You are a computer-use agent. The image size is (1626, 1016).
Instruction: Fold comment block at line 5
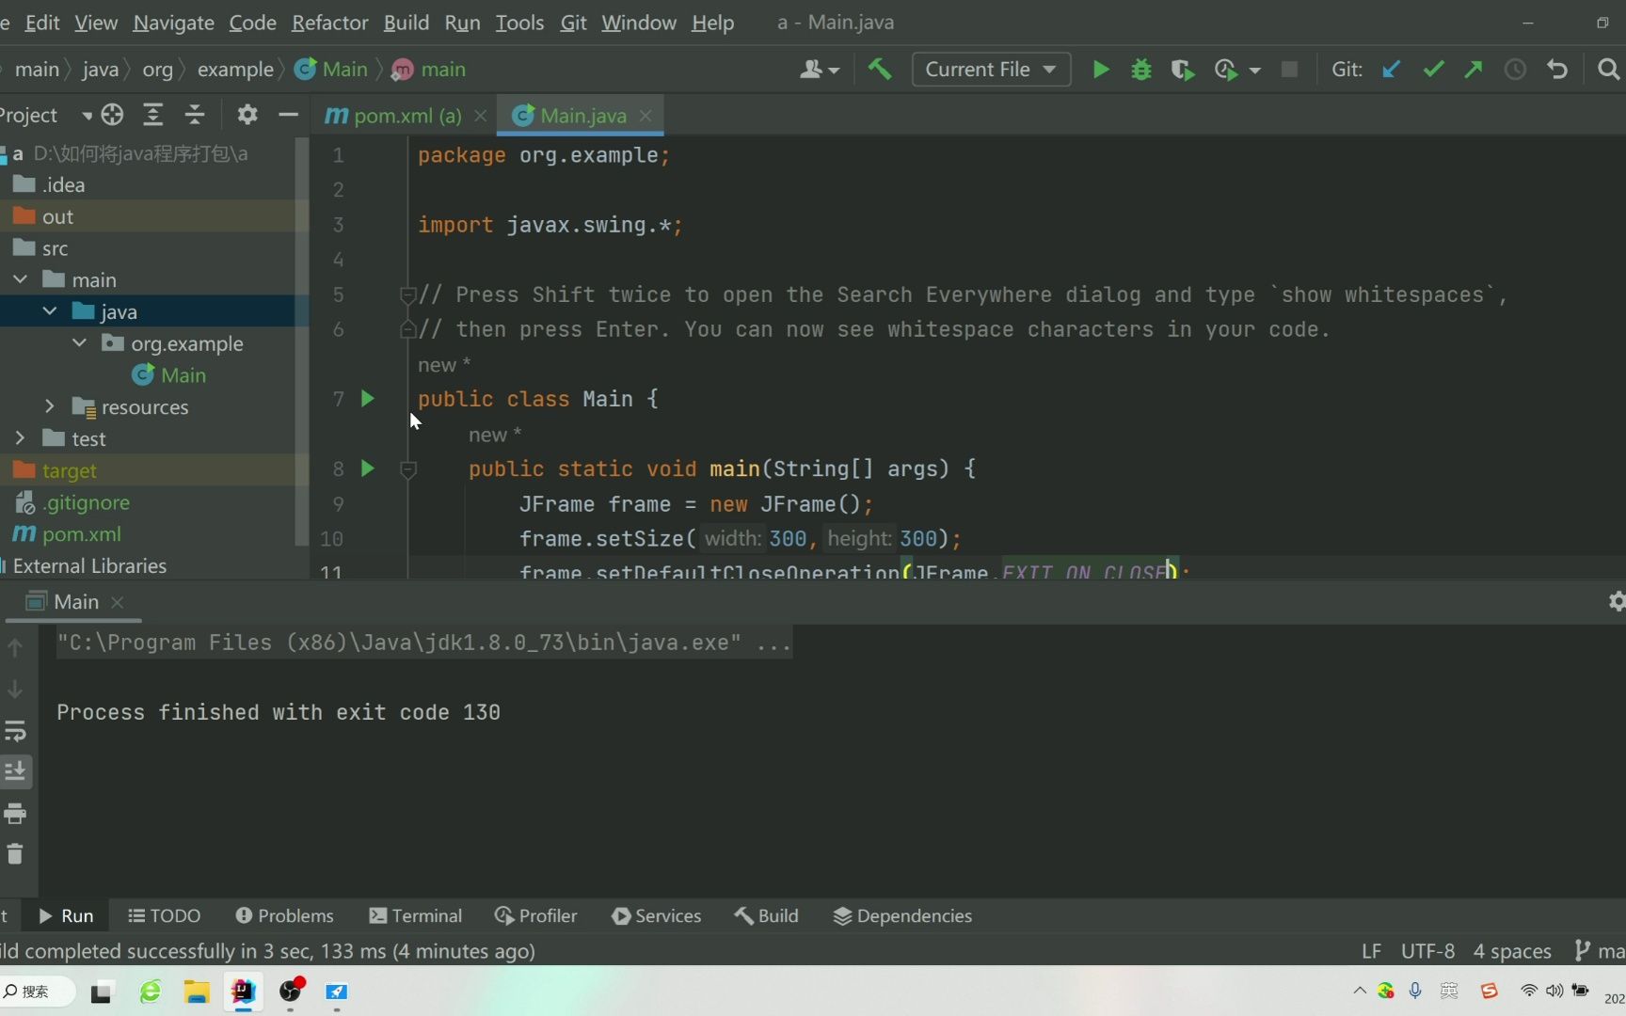pyautogui.click(x=408, y=295)
